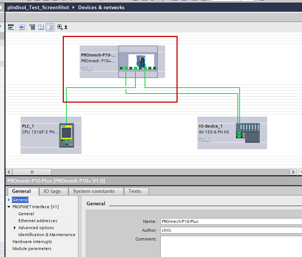
Task: Open the Ethernet addresses tree item
Action: 38,221
